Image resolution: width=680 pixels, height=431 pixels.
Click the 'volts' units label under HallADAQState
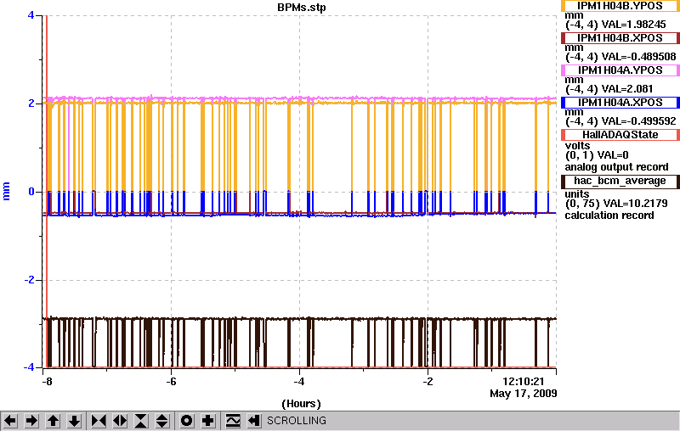tap(577, 146)
